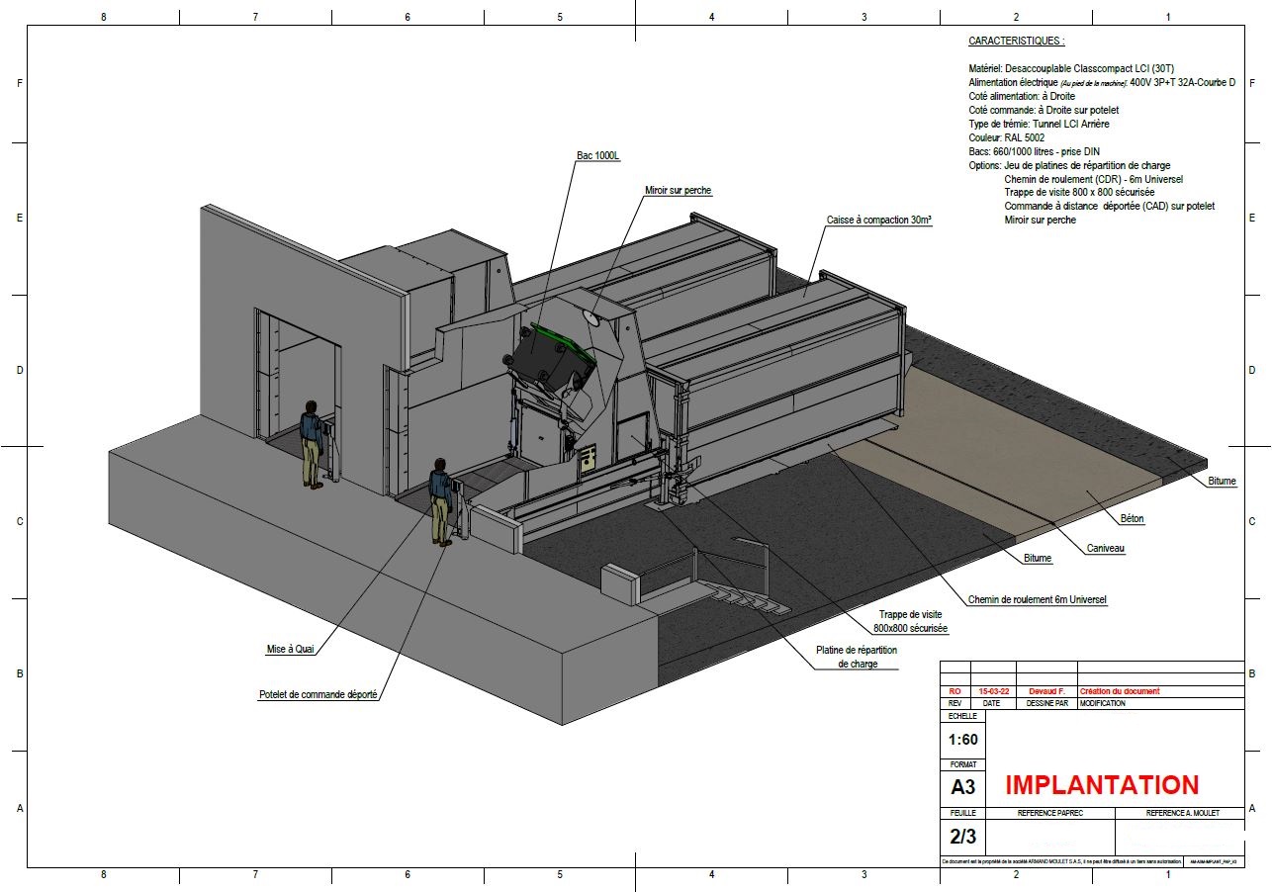1272x892 pixels.
Task: Click the "CARACTERISTIQUES :" heading
Action: point(1017,42)
